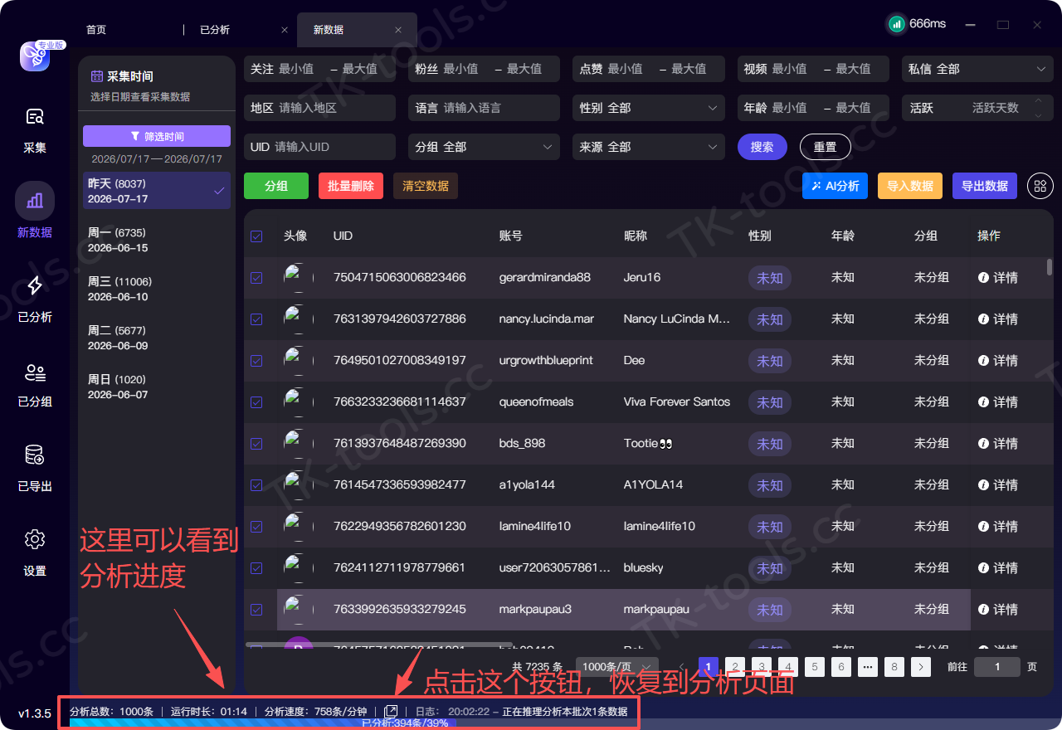Click the 详情 info icon for gerardmiranda88
The image size is (1062, 730).
pos(983,278)
